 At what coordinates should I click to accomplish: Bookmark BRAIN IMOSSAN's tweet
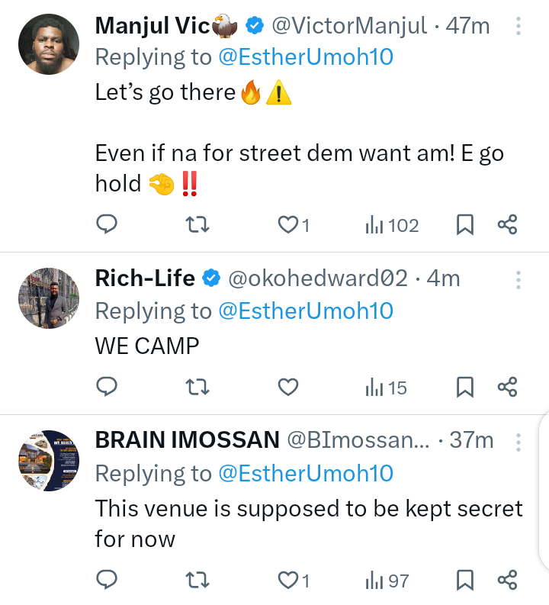click(x=464, y=581)
